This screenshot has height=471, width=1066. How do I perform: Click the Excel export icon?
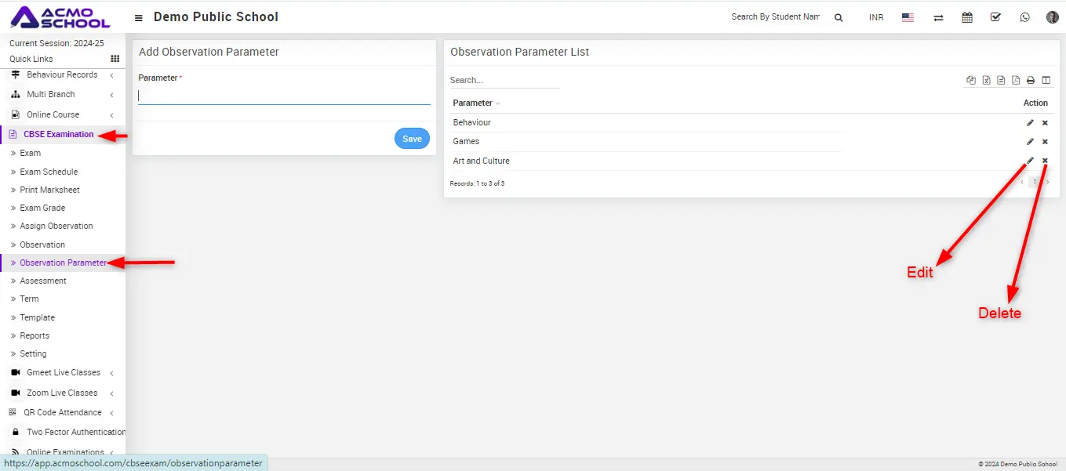tap(986, 80)
